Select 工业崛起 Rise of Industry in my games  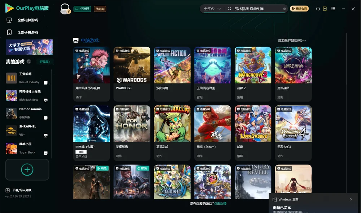point(27,78)
